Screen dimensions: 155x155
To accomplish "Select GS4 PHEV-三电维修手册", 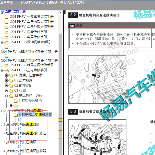I will click(x=28, y=70).
